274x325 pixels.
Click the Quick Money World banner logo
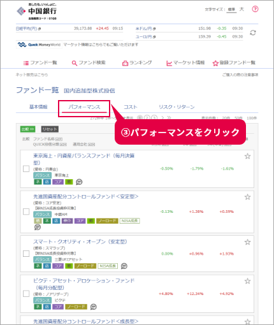pyautogui.click(x=39, y=45)
